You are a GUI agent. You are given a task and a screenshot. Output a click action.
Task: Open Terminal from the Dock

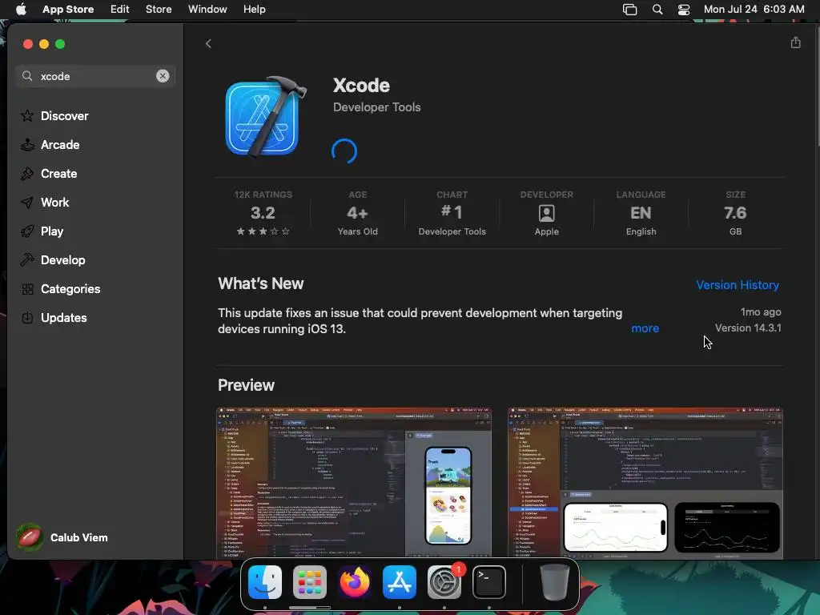coord(489,582)
